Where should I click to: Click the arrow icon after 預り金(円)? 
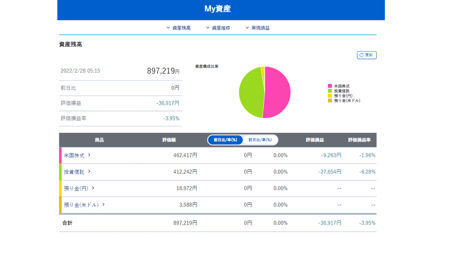[x=93, y=188]
